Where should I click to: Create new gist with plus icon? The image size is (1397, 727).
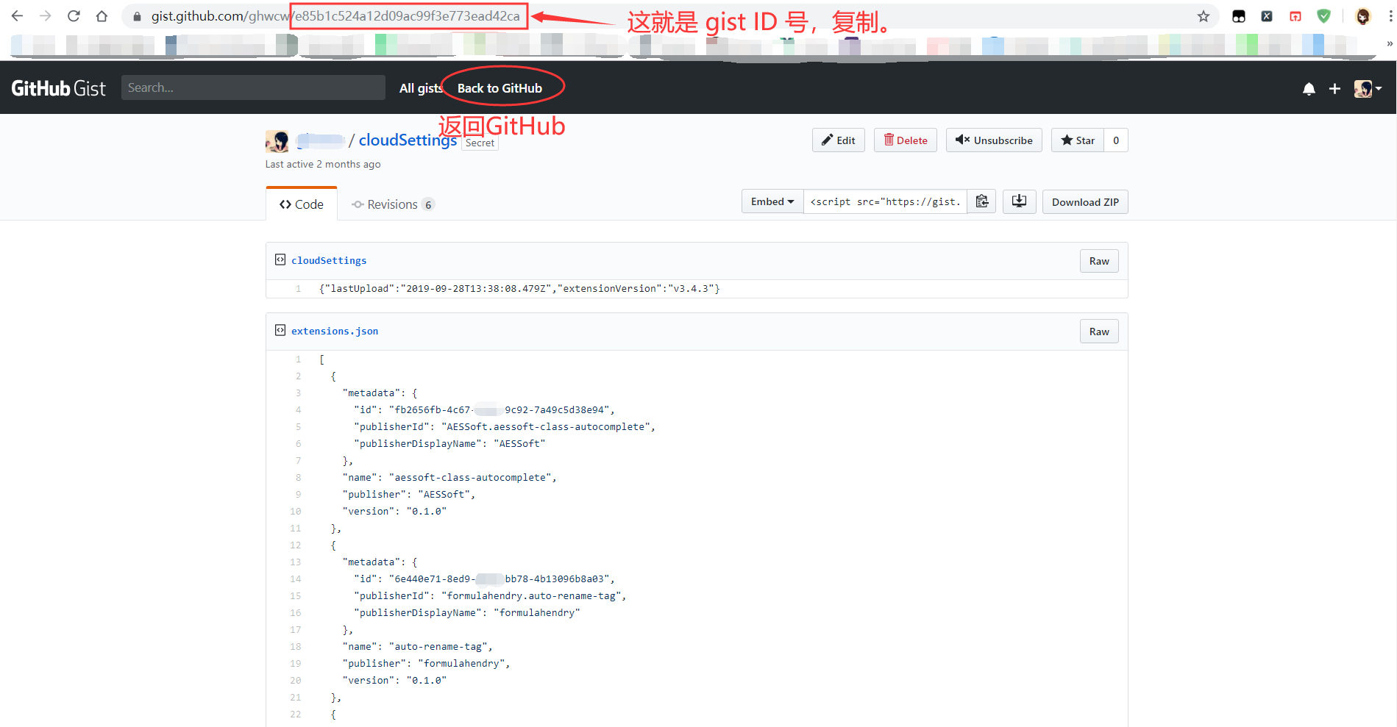click(1334, 89)
